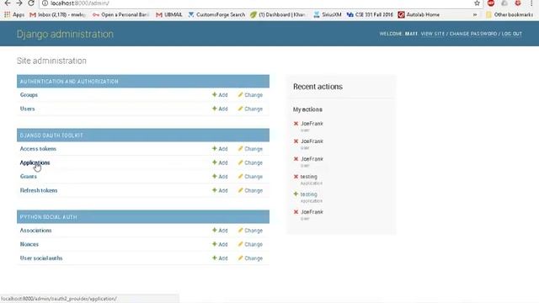Add a new Access token
The image size is (539, 303).
coord(220,149)
